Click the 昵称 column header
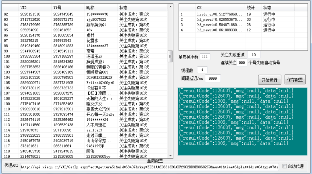Image resolution: width=312 pixels, height=174 pixels. [101, 8]
